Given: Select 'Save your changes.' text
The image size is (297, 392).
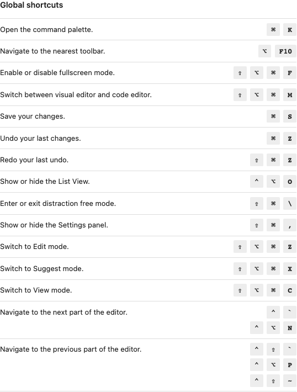Looking at the screenshot, I should tap(33, 116).
